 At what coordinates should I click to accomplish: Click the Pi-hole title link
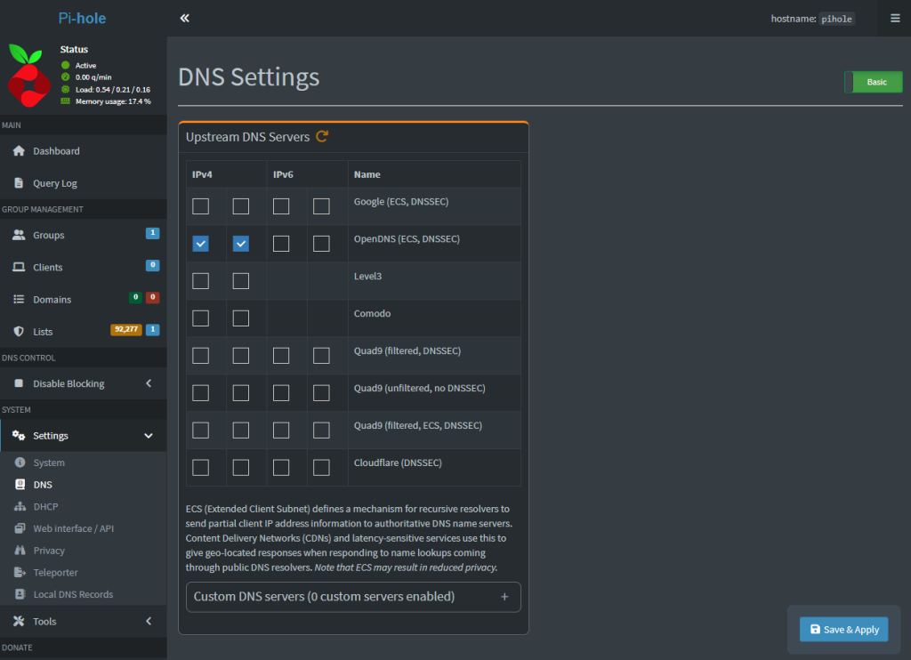click(82, 18)
